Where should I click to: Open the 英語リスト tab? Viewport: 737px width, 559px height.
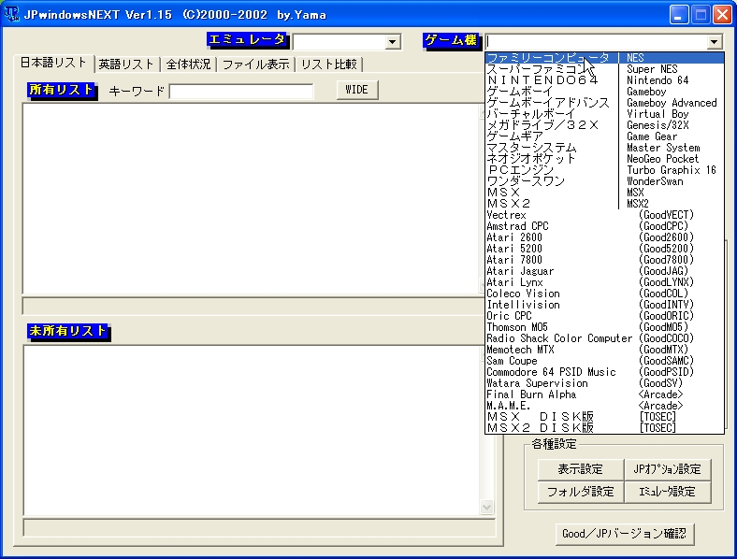tap(126, 64)
